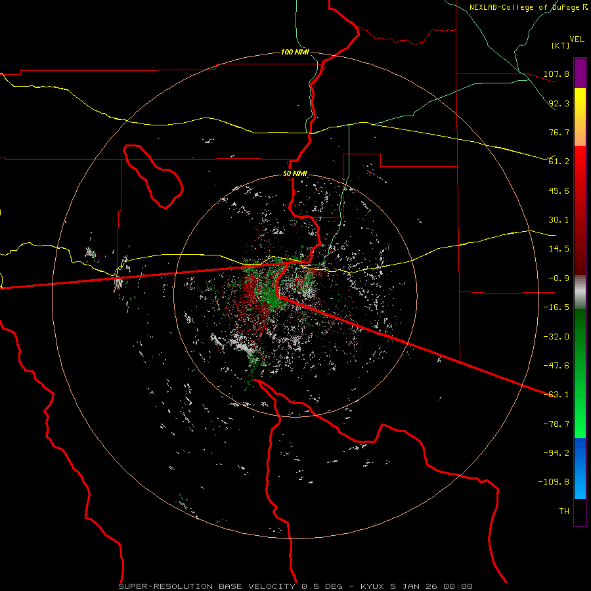Click the TH legend label

(x=564, y=512)
